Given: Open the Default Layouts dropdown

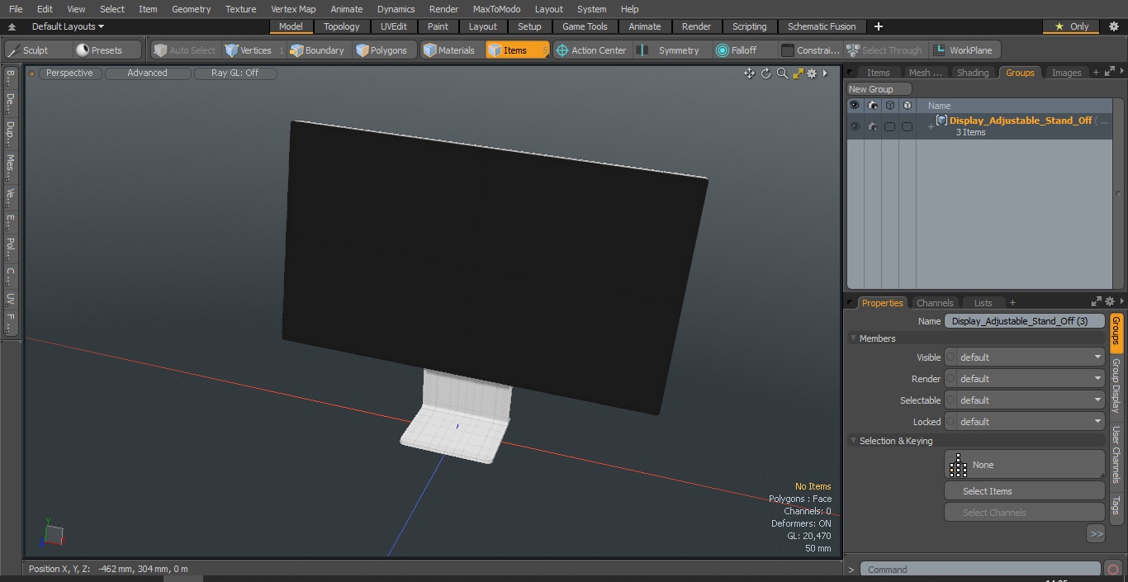Looking at the screenshot, I should [68, 26].
